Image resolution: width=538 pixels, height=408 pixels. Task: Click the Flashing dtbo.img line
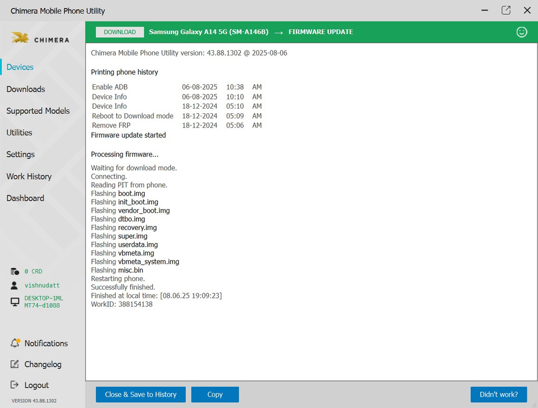(x=118, y=219)
